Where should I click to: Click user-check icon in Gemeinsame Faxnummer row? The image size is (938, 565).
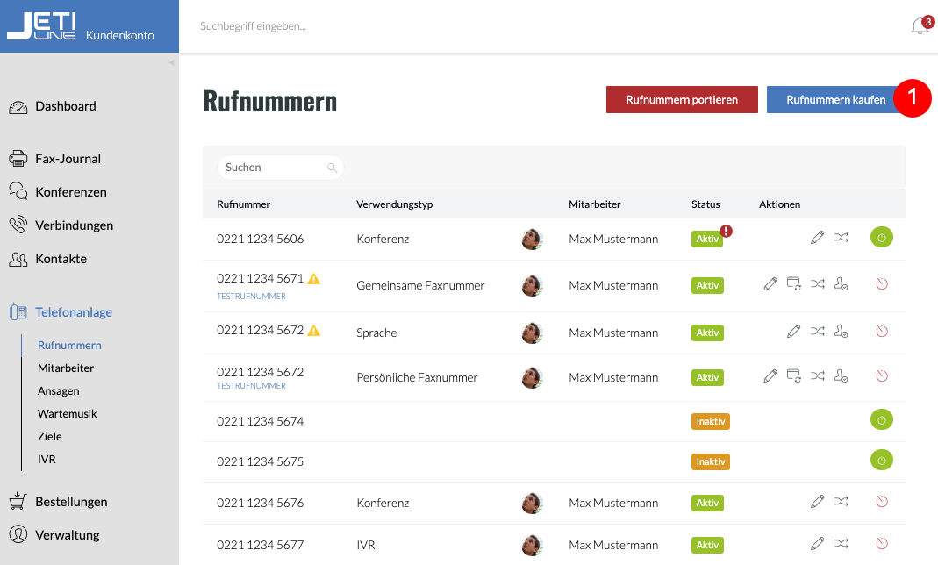pyautogui.click(x=841, y=284)
